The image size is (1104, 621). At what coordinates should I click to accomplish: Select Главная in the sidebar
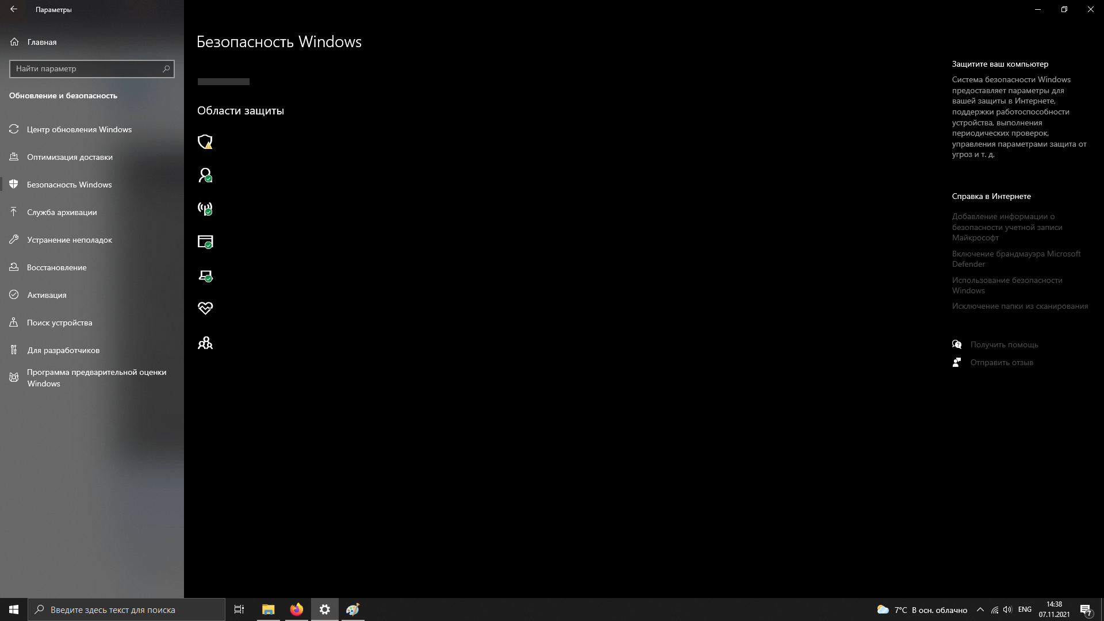click(x=92, y=42)
